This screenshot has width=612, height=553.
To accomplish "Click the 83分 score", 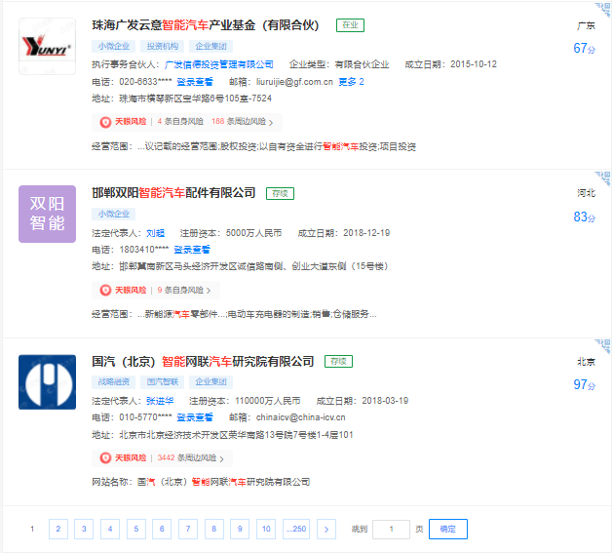I will pyautogui.click(x=585, y=217).
